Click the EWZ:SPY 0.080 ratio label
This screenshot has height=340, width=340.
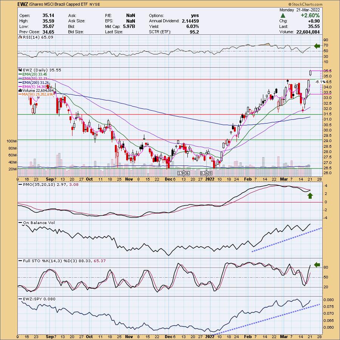(39, 299)
